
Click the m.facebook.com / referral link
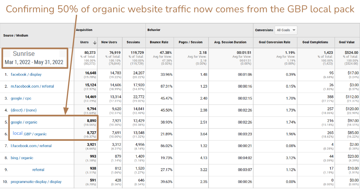(x=32, y=86)
